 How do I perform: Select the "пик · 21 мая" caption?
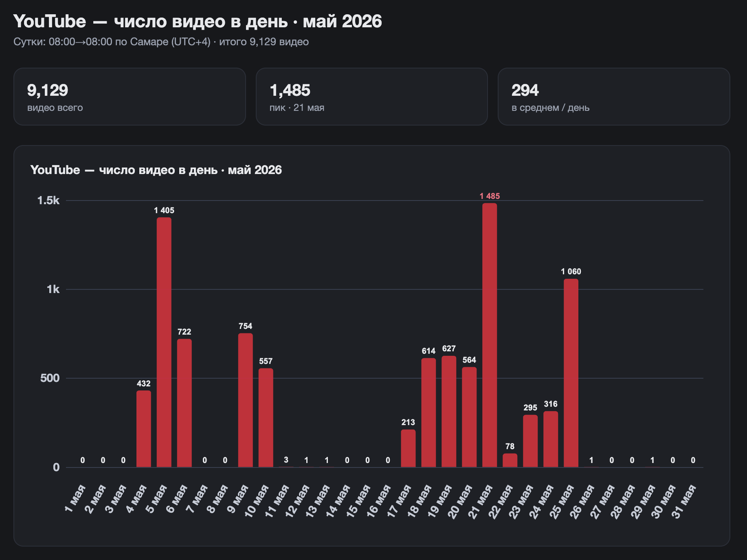[x=297, y=108]
